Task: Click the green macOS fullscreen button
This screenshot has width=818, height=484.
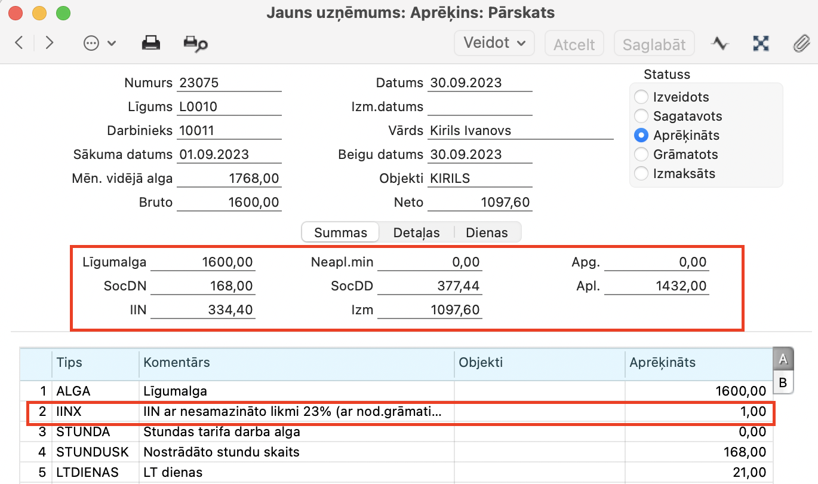Action: pyautogui.click(x=63, y=13)
